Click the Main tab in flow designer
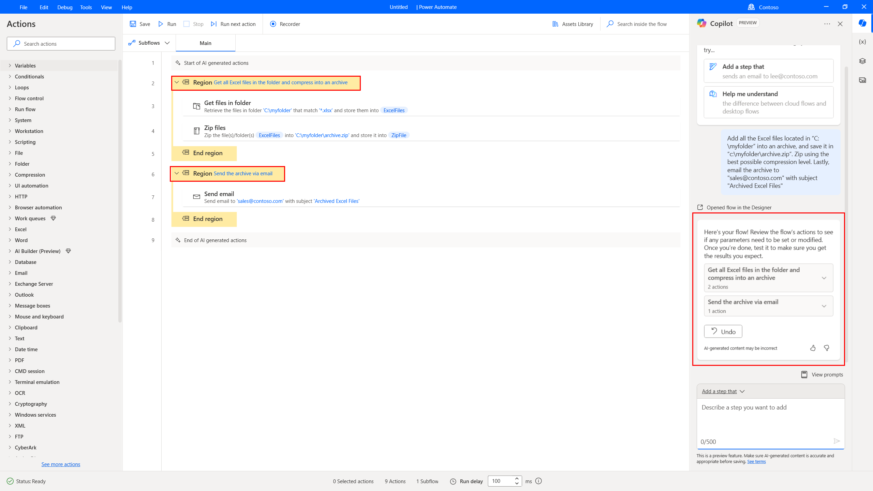The width and height of the screenshot is (873, 491). 205,43
